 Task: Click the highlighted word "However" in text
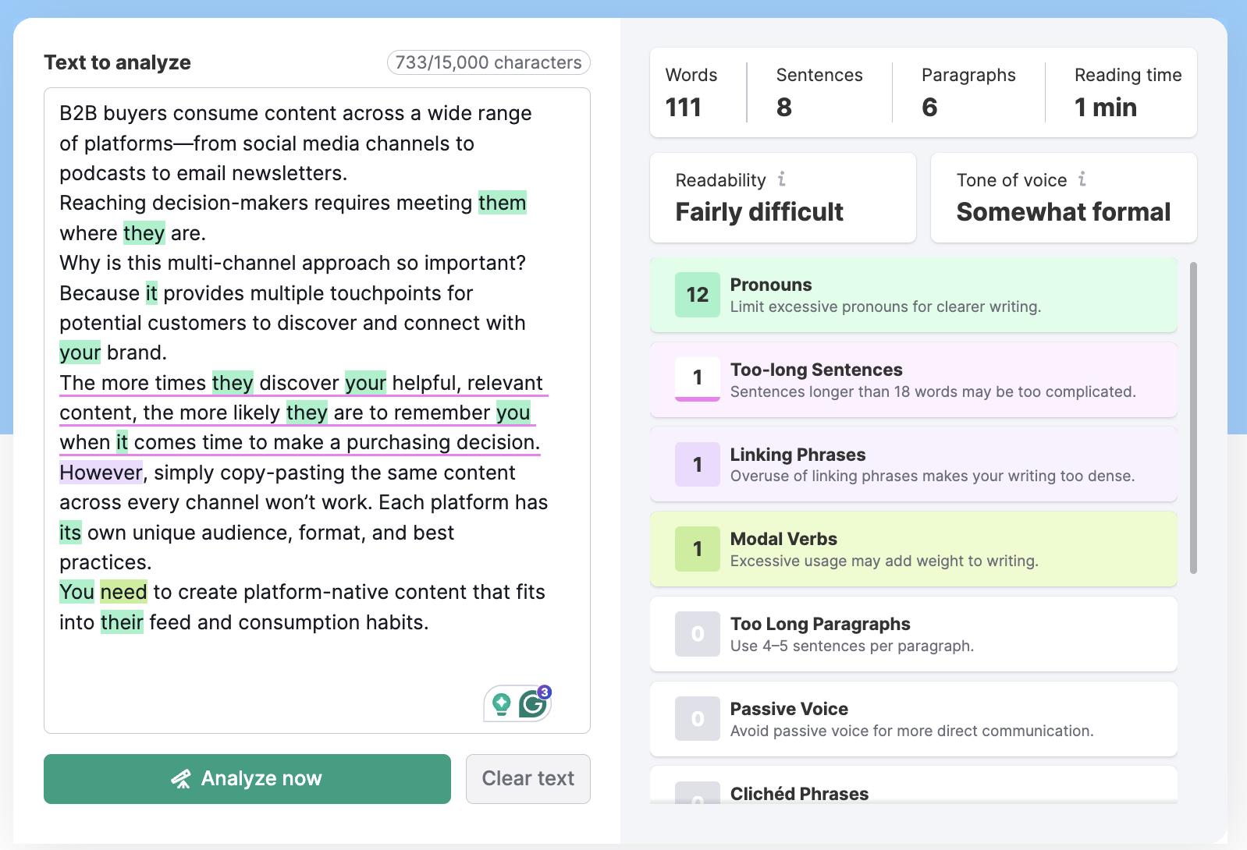[101, 473]
